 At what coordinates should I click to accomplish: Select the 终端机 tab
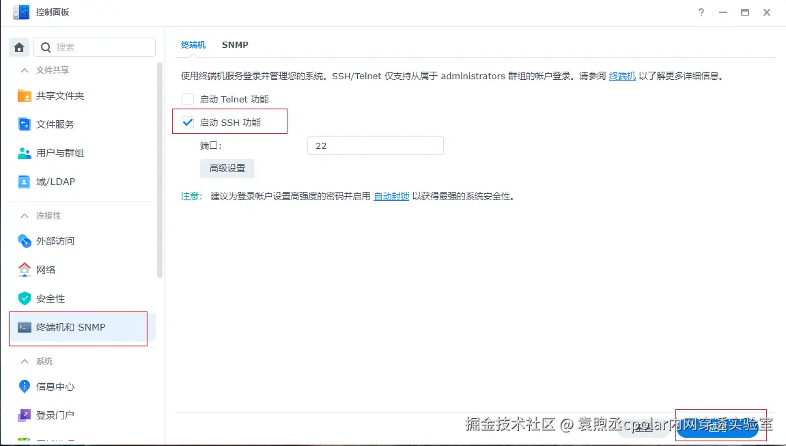(x=193, y=44)
